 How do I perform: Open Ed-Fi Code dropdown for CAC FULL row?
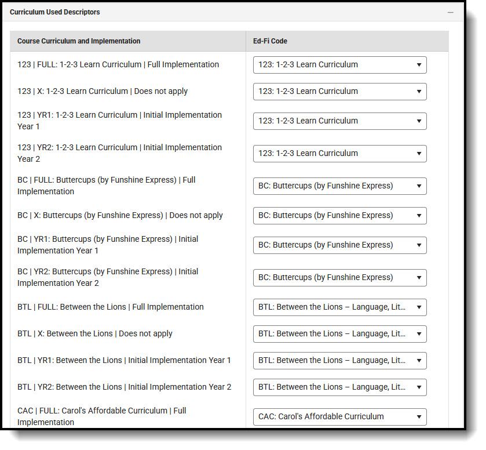pos(339,417)
